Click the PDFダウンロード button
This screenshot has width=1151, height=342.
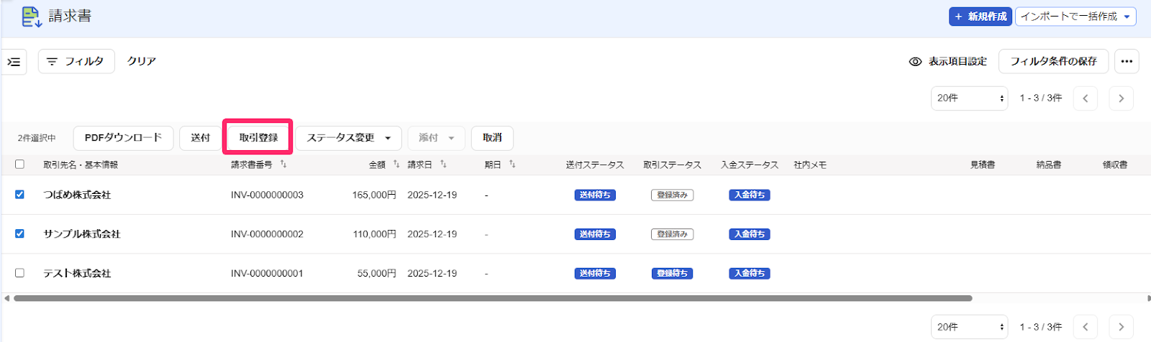[123, 138]
